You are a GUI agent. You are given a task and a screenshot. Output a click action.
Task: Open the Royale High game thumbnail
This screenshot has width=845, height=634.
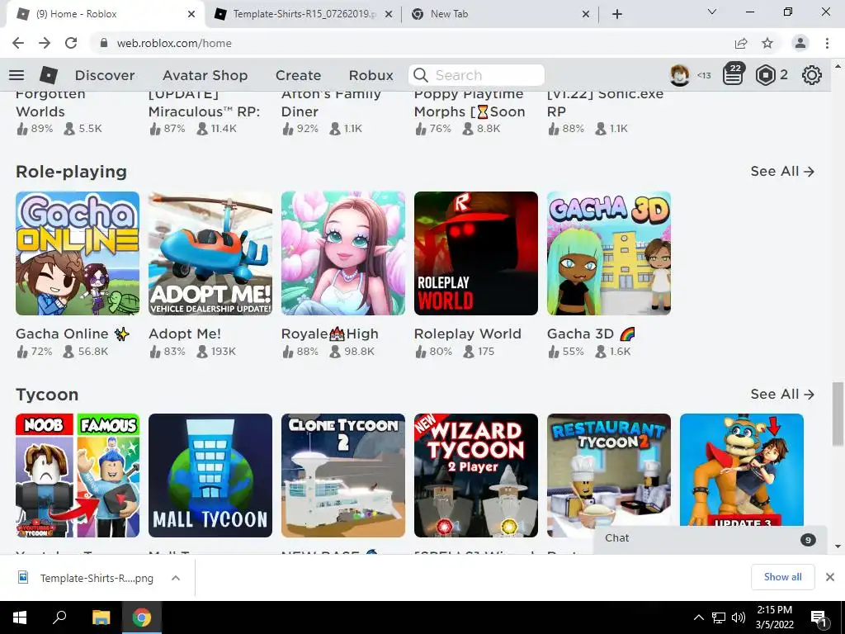[x=343, y=253]
